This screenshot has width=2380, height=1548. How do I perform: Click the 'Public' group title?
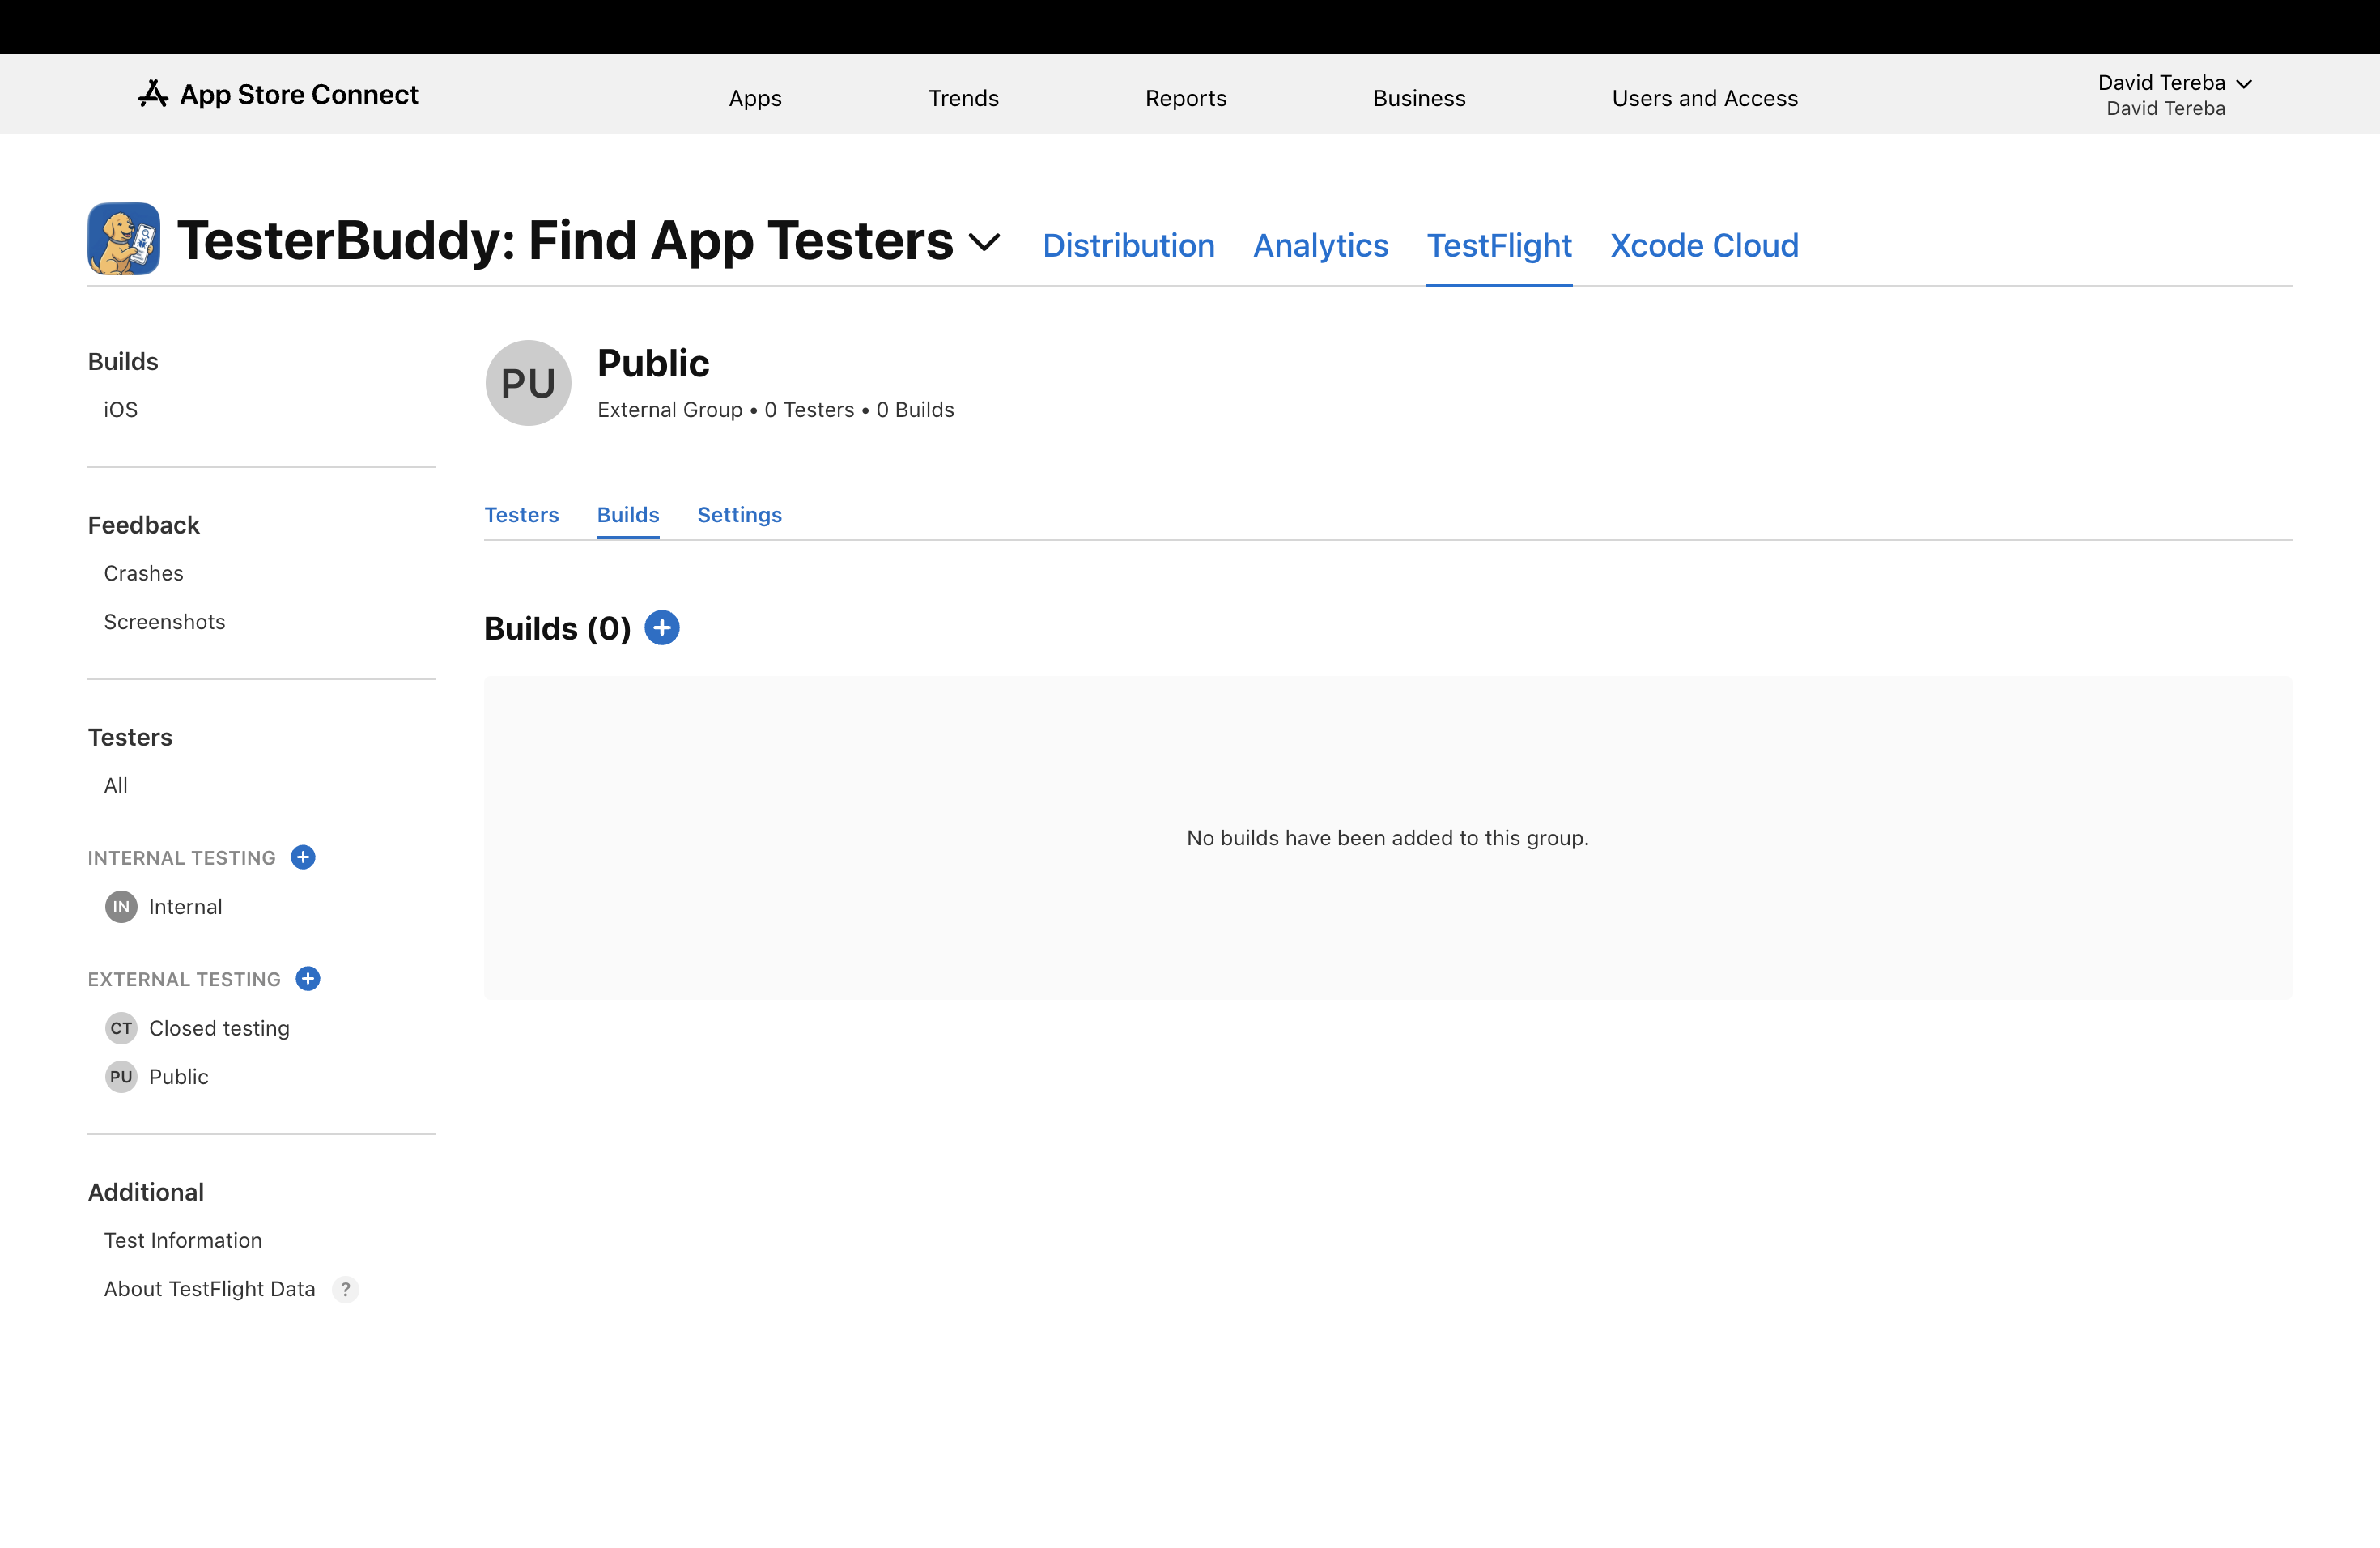(653, 363)
